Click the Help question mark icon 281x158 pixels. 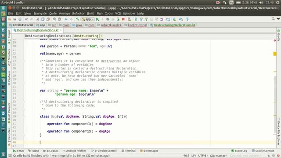pyautogui.click(x=187, y=19)
